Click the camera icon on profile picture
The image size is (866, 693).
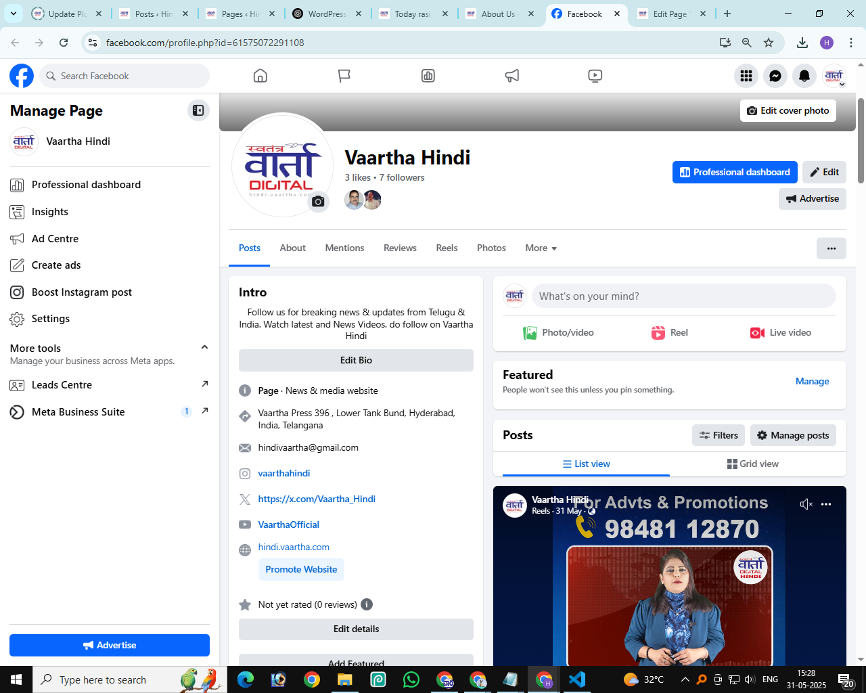(318, 201)
